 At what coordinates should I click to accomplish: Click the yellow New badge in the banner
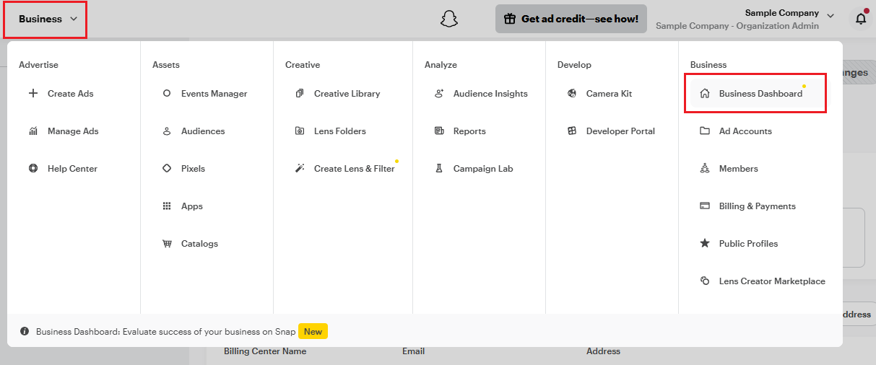tap(313, 332)
